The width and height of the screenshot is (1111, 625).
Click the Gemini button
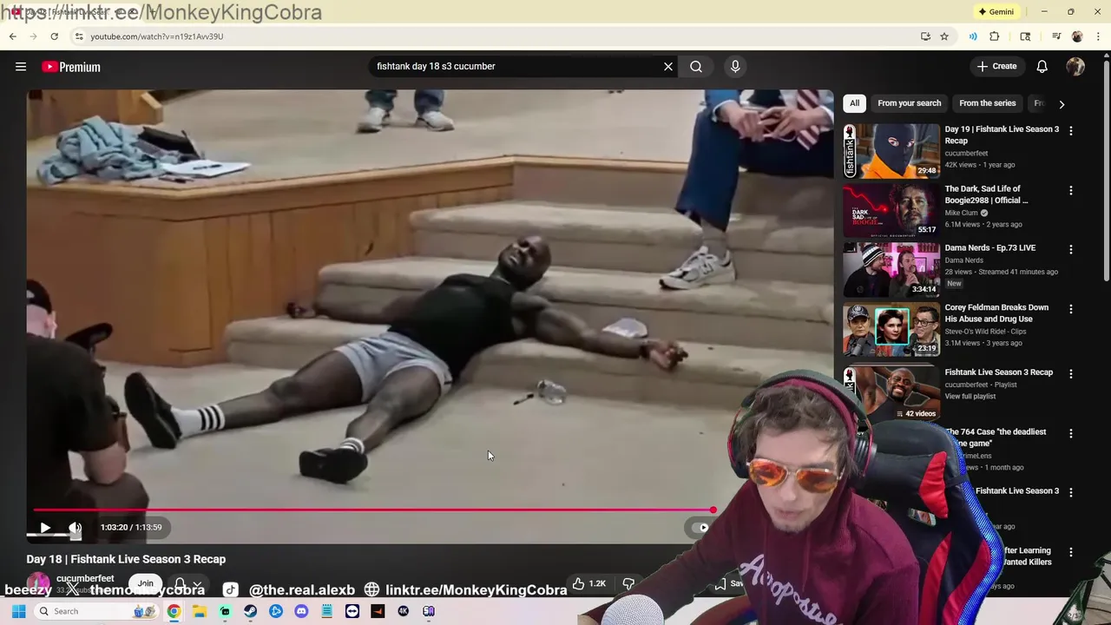click(x=996, y=11)
